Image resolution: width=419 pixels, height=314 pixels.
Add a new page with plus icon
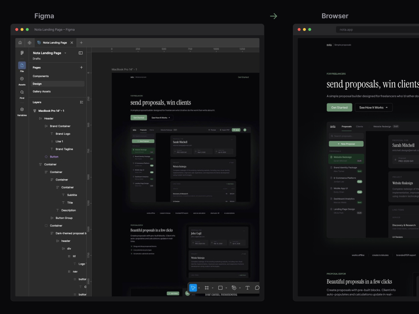(x=81, y=67)
